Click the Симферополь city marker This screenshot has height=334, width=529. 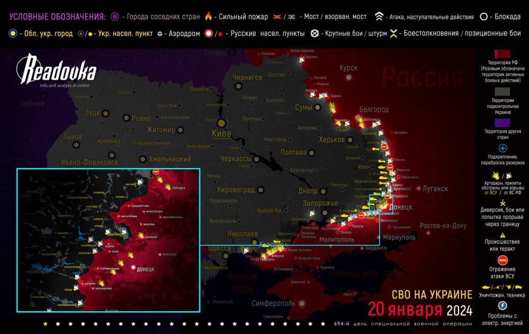click(302, 303)
